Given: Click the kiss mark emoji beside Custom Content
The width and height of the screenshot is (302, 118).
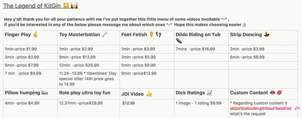Looking at the screenshot, I should coord(279,93).
